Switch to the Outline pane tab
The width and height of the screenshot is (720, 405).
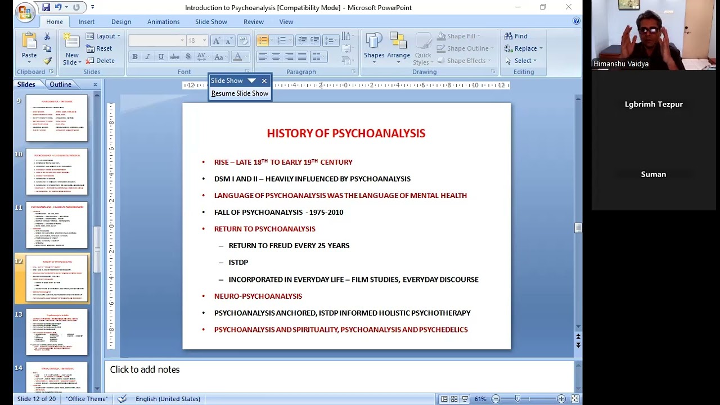click(x=60, y=84)
